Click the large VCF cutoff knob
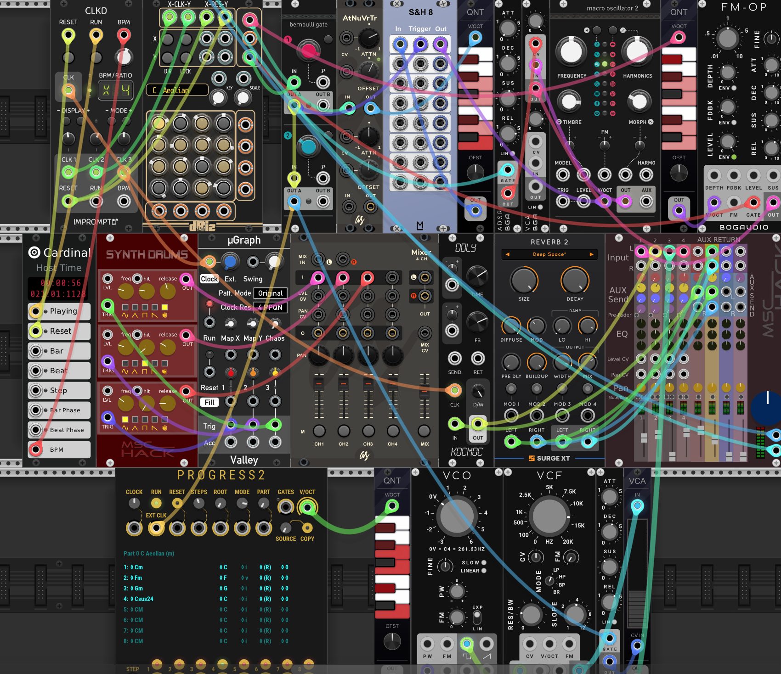781x674 pixels. pyautogui.click(x=549, y=516)
